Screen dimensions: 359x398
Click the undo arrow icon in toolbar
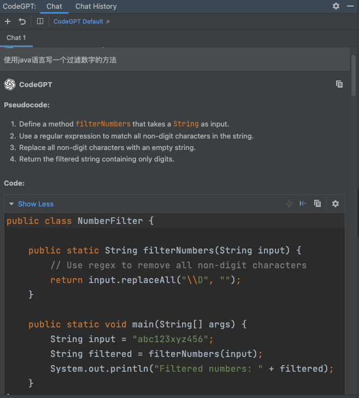tap(22, 21)
